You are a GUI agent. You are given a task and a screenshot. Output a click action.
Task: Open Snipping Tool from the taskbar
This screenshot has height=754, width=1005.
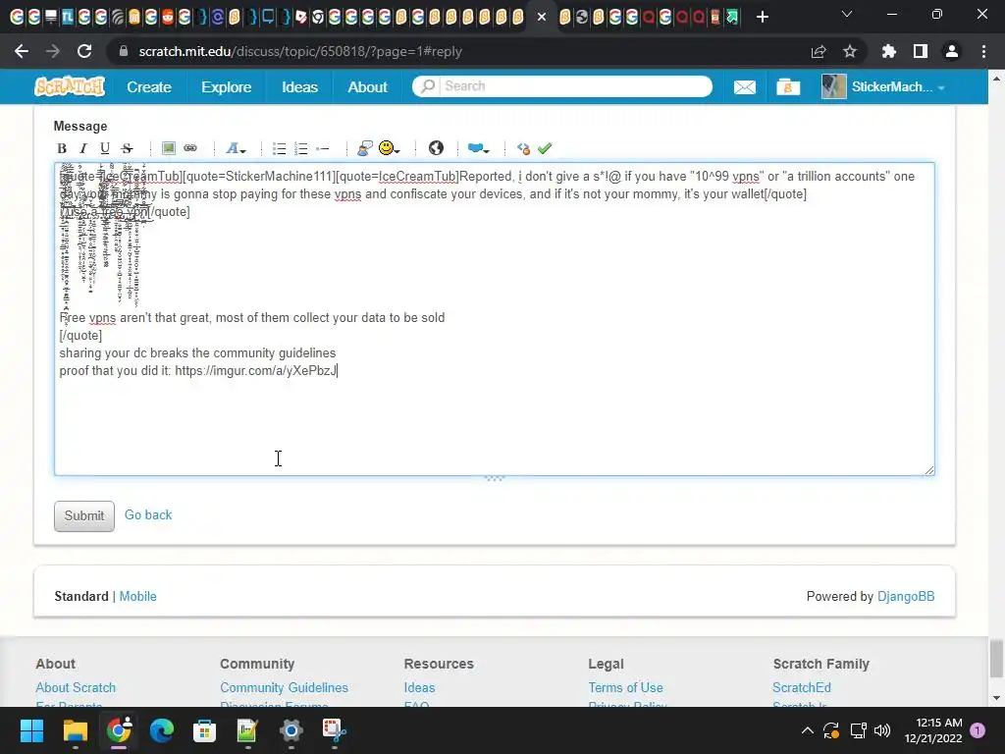pos(334,730)
